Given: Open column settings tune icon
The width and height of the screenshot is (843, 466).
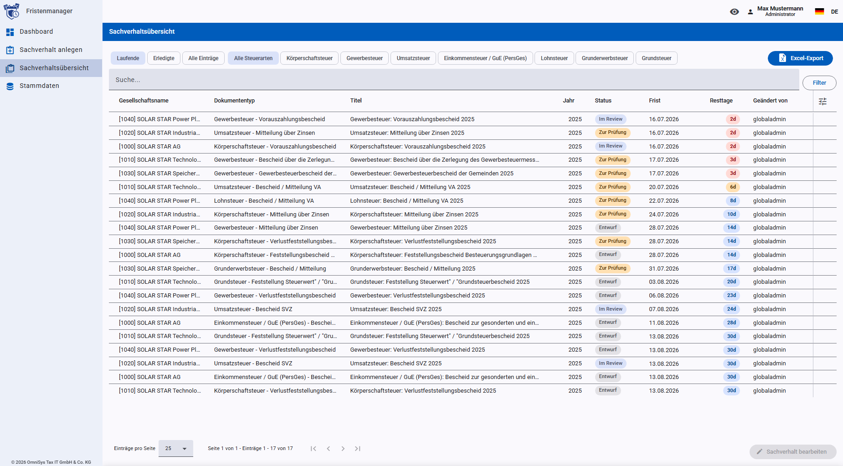Looking at the screenshot, I should point(822,102).
